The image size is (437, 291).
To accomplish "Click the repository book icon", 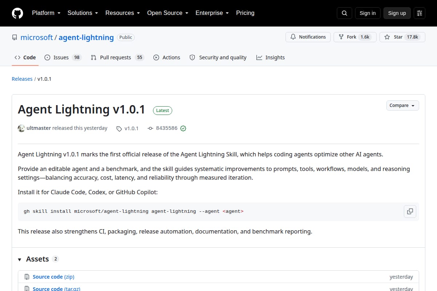I will pos(15,37).
